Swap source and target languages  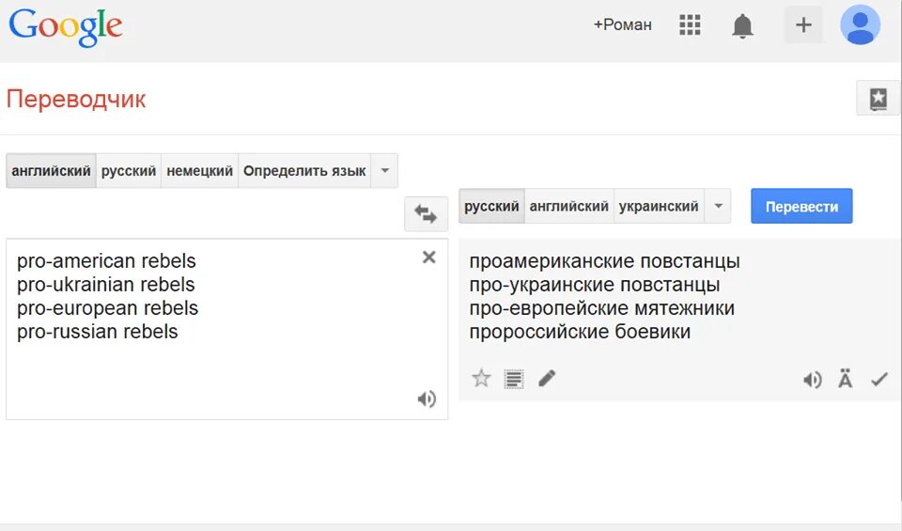click(x=426, y=214)
